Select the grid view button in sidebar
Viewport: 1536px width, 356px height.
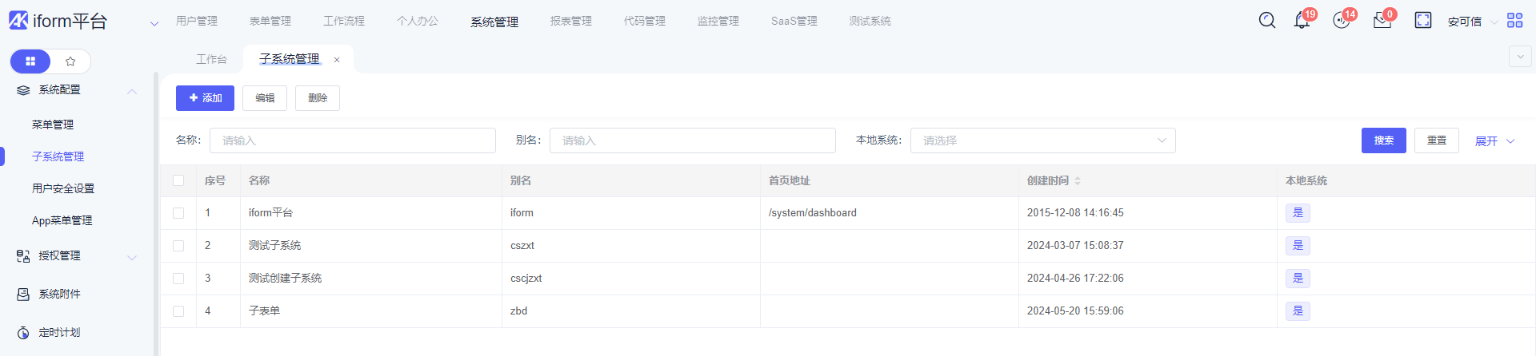point(30,61)
